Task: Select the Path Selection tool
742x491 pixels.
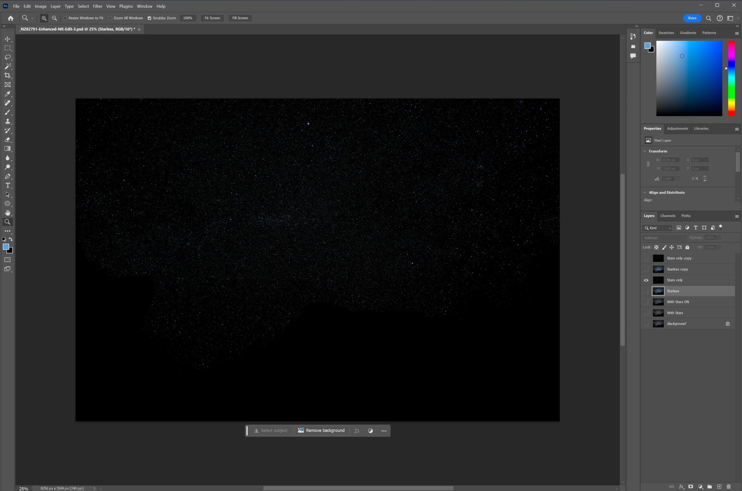Action: click(8, 194)
